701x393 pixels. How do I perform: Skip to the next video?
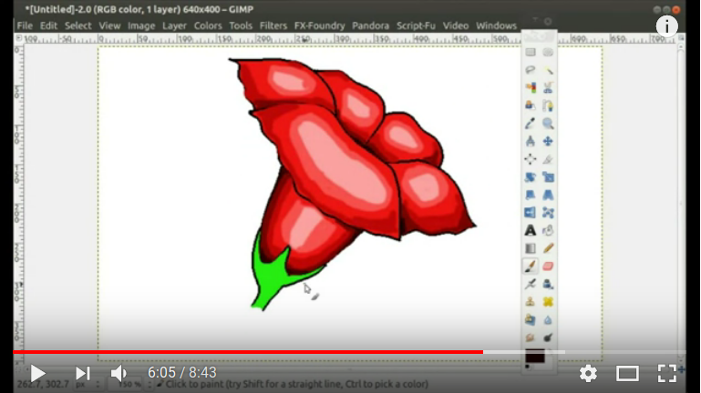pyautogui.click(x=82, y=373)
